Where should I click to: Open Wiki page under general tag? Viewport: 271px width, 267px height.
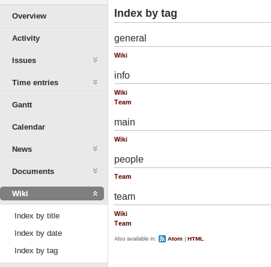point(121,55)
